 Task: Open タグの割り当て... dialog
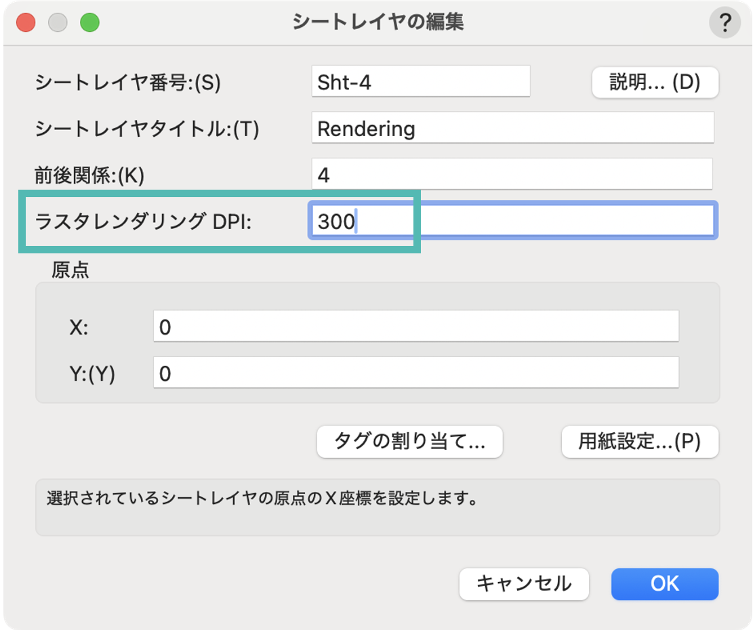pyautogui.click(x=410, y=441)
